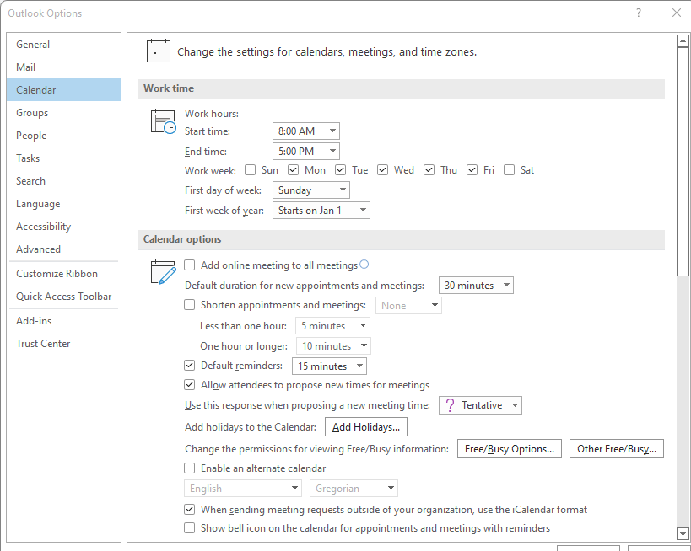Toggle the Default reminders checkbox
Viewport: 691px width, 551px height.
[x=190, y=366]
